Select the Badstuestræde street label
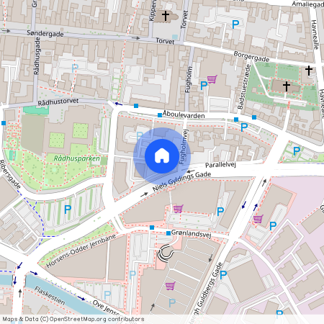The height and width of the screenshot is (324, 324). pyautogui.click(x=244, y=86)
